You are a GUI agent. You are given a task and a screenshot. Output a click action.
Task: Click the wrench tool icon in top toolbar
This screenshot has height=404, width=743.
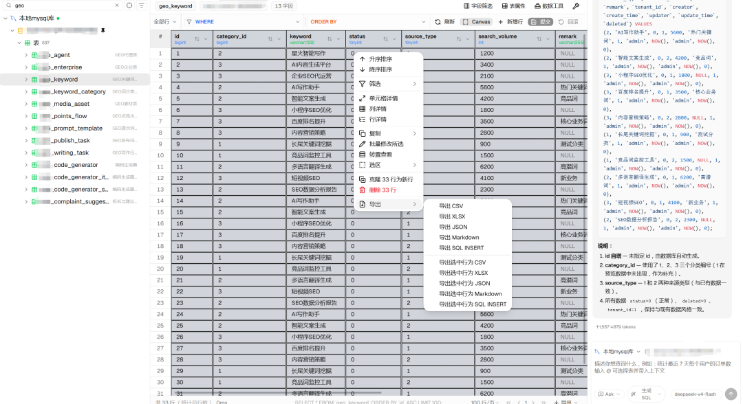(x=576, y=6)
